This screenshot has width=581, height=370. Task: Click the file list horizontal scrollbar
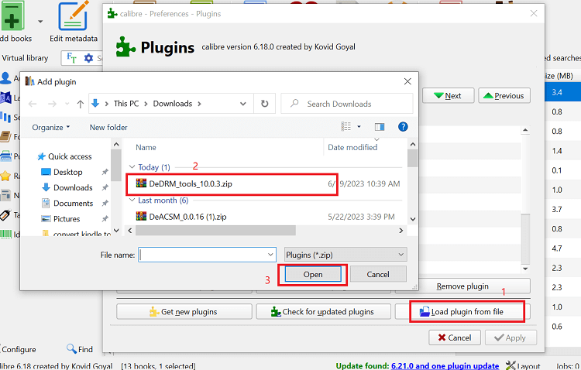(215, 231)
